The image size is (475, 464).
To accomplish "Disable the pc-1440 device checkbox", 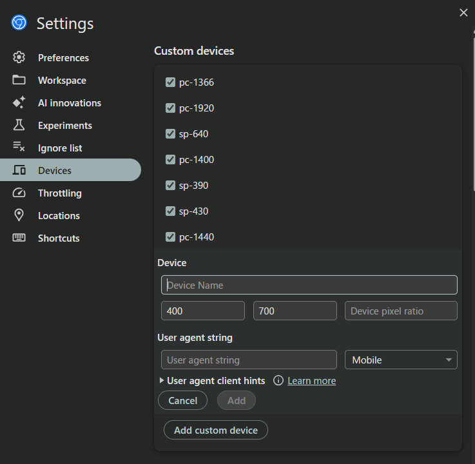I will [170, 237].
